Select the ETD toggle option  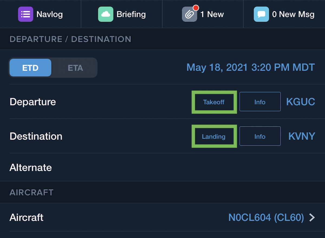(30, 68)
